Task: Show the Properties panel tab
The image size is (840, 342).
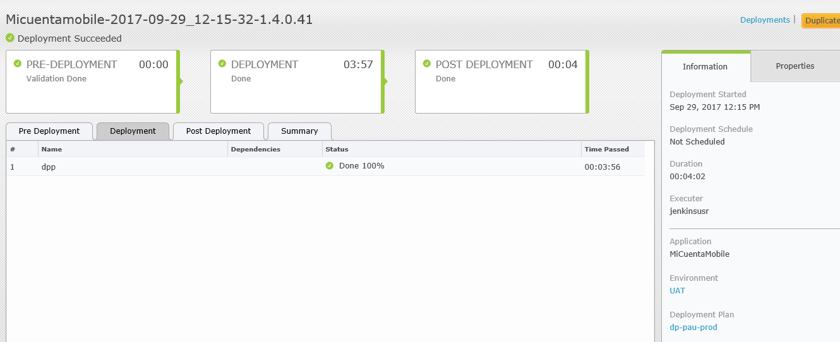Action: coord(795,66)
